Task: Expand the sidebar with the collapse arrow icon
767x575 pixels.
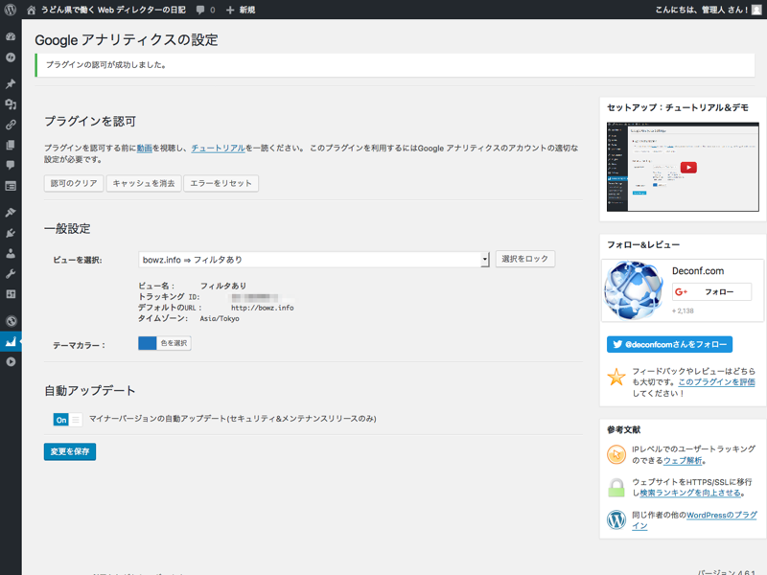Action: click(x=11, y=362)
